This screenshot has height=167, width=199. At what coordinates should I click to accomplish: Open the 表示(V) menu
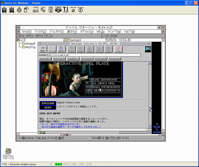[x=72, y=32]
